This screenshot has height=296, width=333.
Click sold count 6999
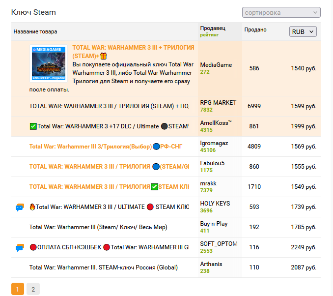tap(254, 106)
